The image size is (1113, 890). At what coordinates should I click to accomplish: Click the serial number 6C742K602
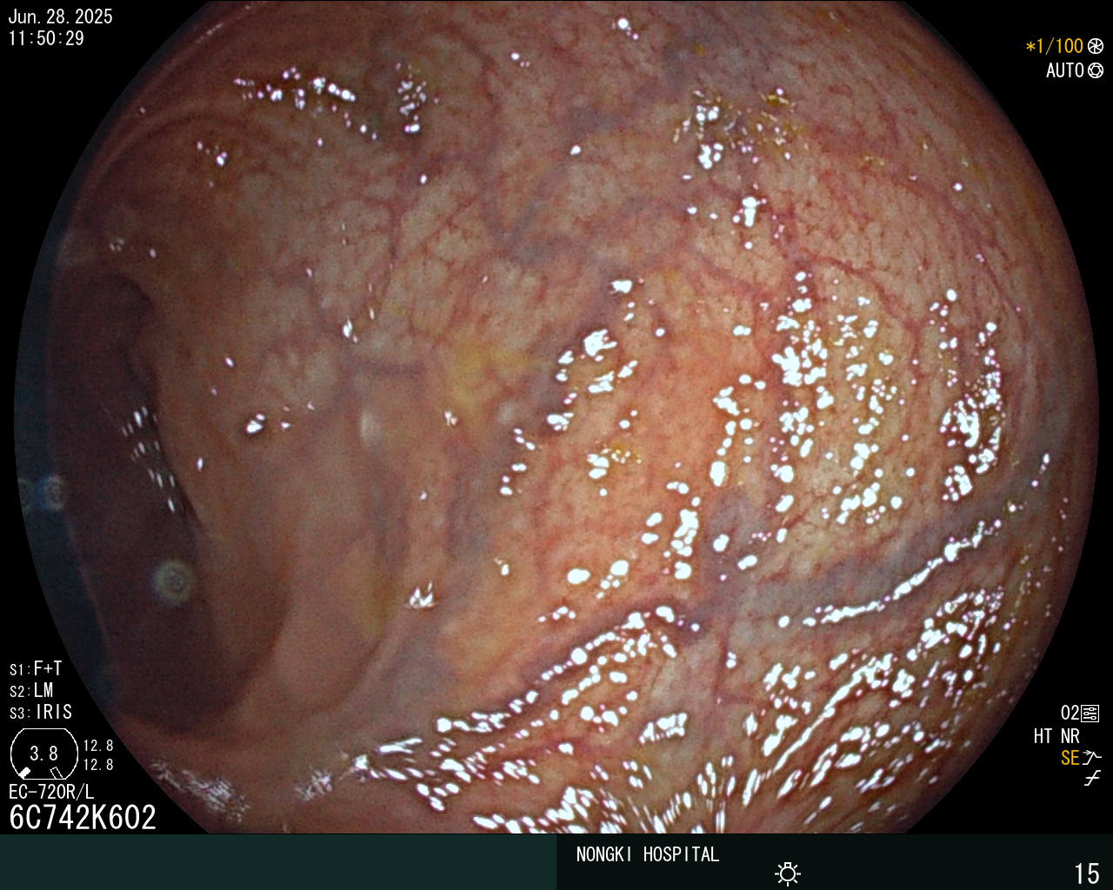[x=83, y=817]
